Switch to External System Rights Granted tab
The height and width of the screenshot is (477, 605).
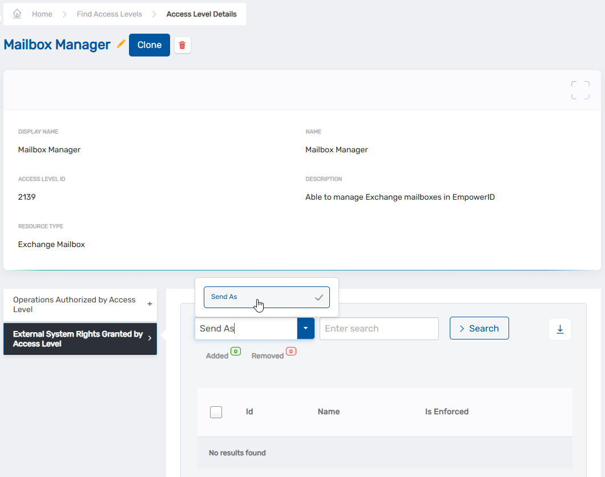coord(74,339)
